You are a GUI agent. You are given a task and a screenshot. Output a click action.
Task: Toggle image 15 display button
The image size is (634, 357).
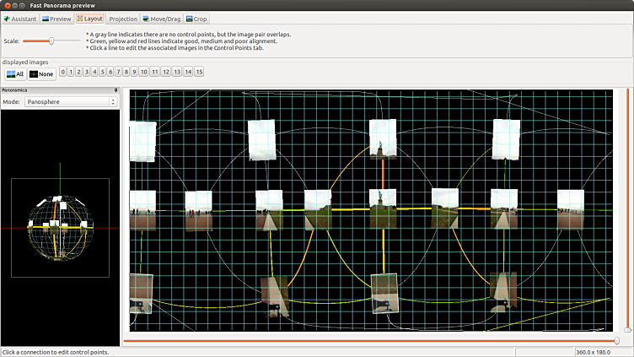tap(199, 73)
